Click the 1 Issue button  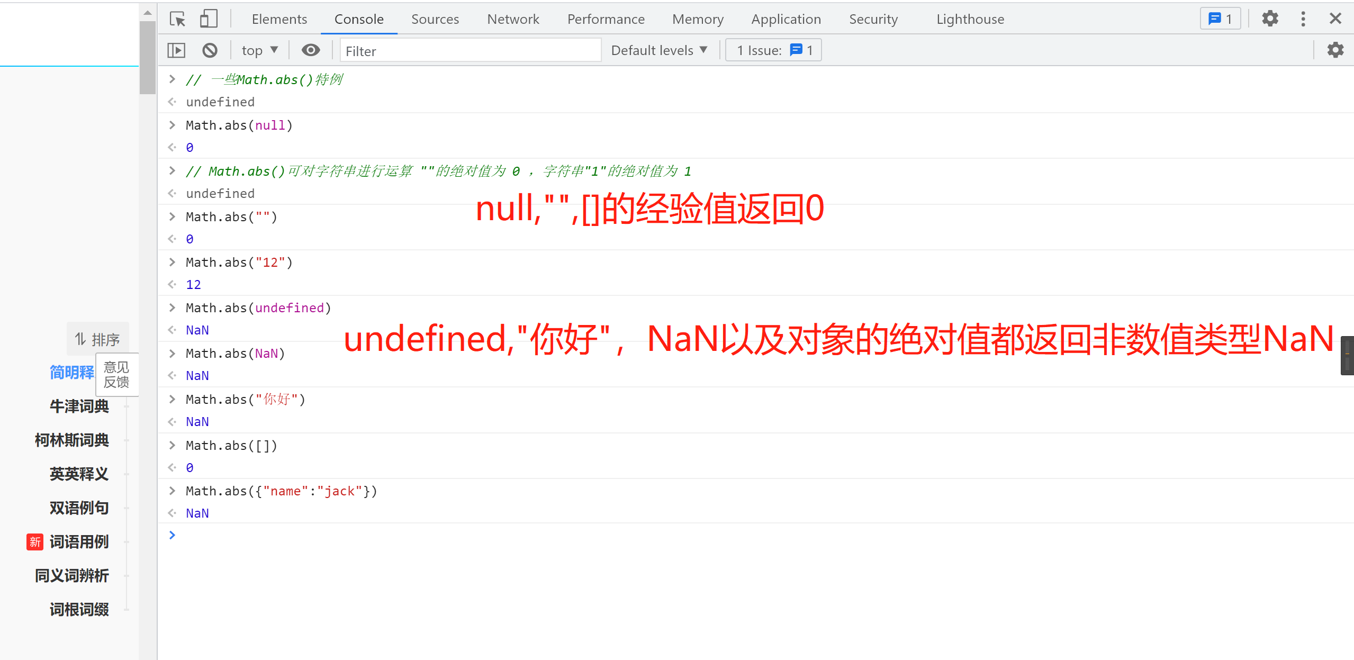[x=773, y=50]
